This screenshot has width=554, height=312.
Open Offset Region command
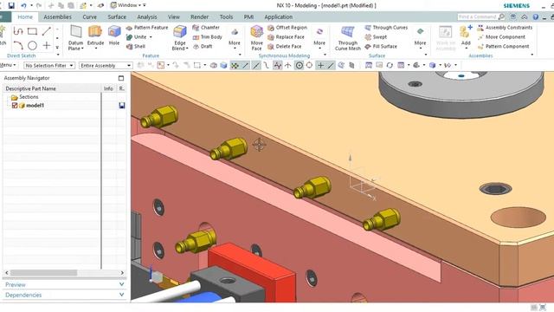[x=287, y=27]
